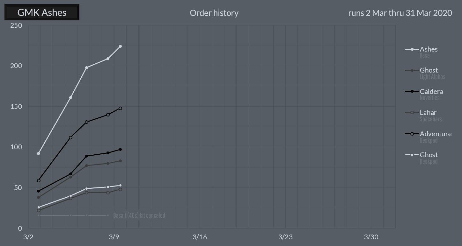The height and width of the screenshot is (246, 462).
Task: Click the Caldera Novelties legend marker
Action: pos(412,92)
